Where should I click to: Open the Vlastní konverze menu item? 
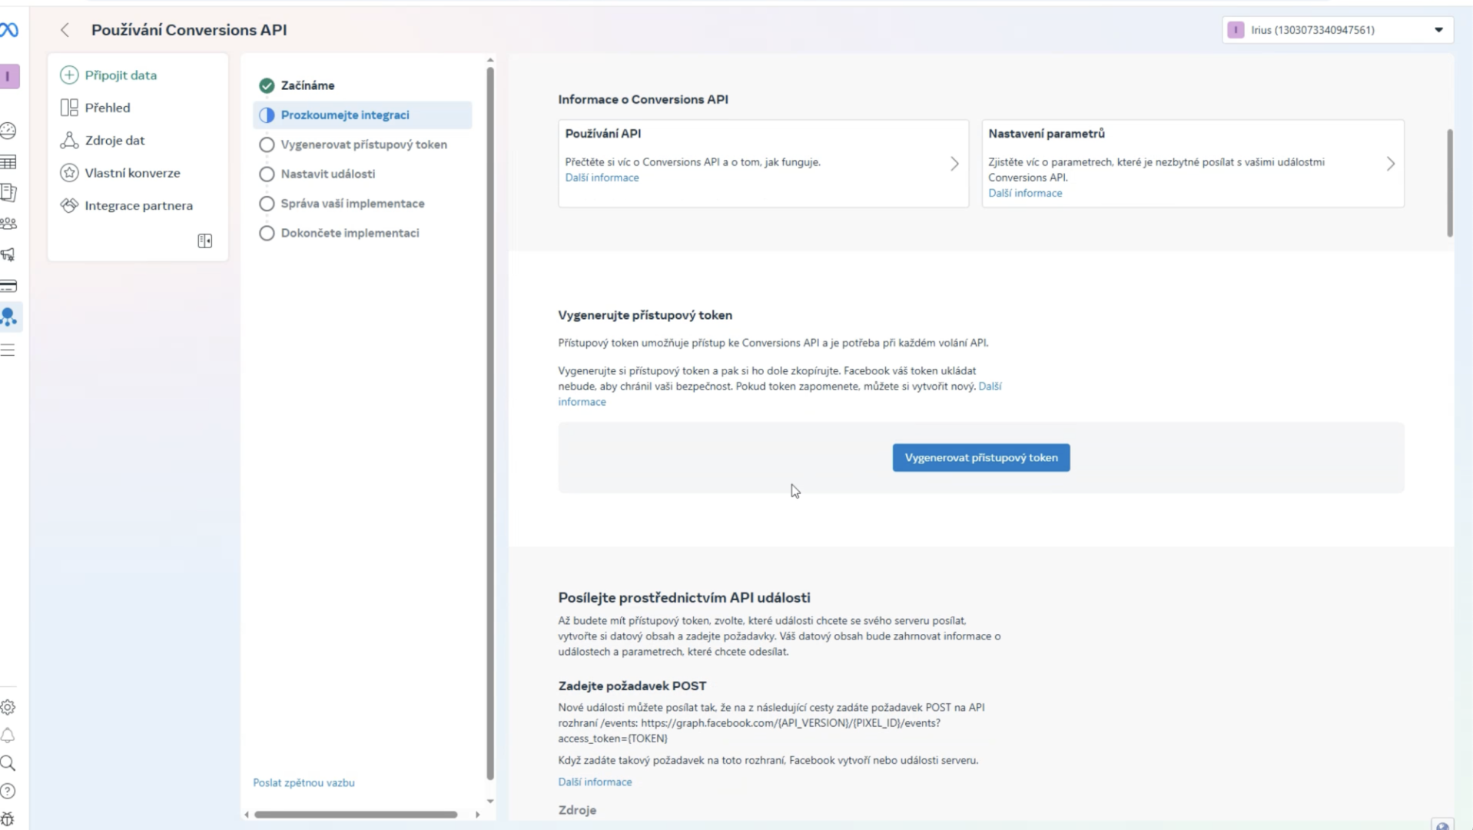click(x=132, y=173)
